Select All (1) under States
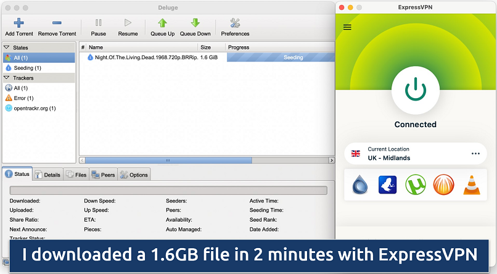This screenshot has height=274, width=497. (39, 58)
